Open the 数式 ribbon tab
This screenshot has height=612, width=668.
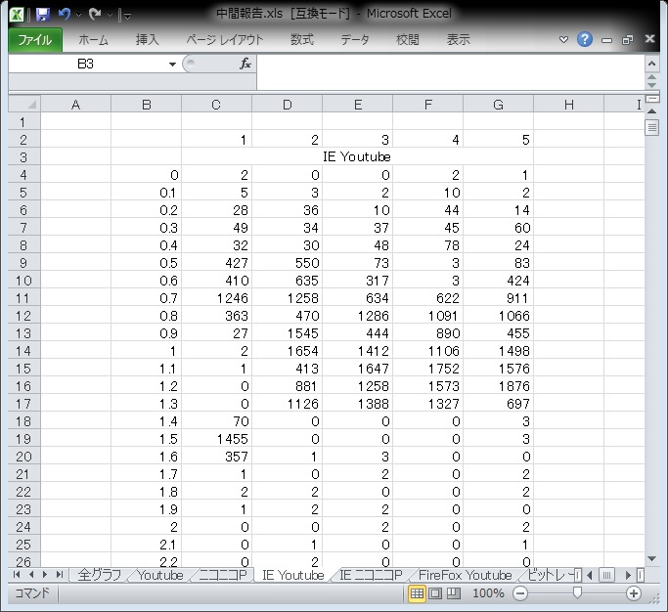point(302,40)
